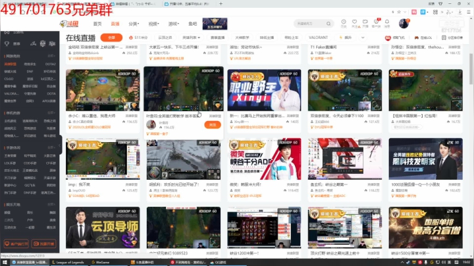The image size is (474, 266).
Task: Click the left orange-outlined button at sidebar bottom
Action: click(16, 244)
